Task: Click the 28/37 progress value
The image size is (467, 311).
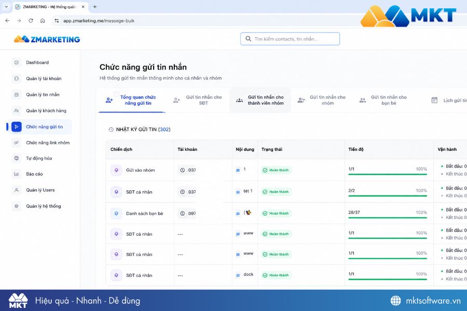Action: (354, 213)
